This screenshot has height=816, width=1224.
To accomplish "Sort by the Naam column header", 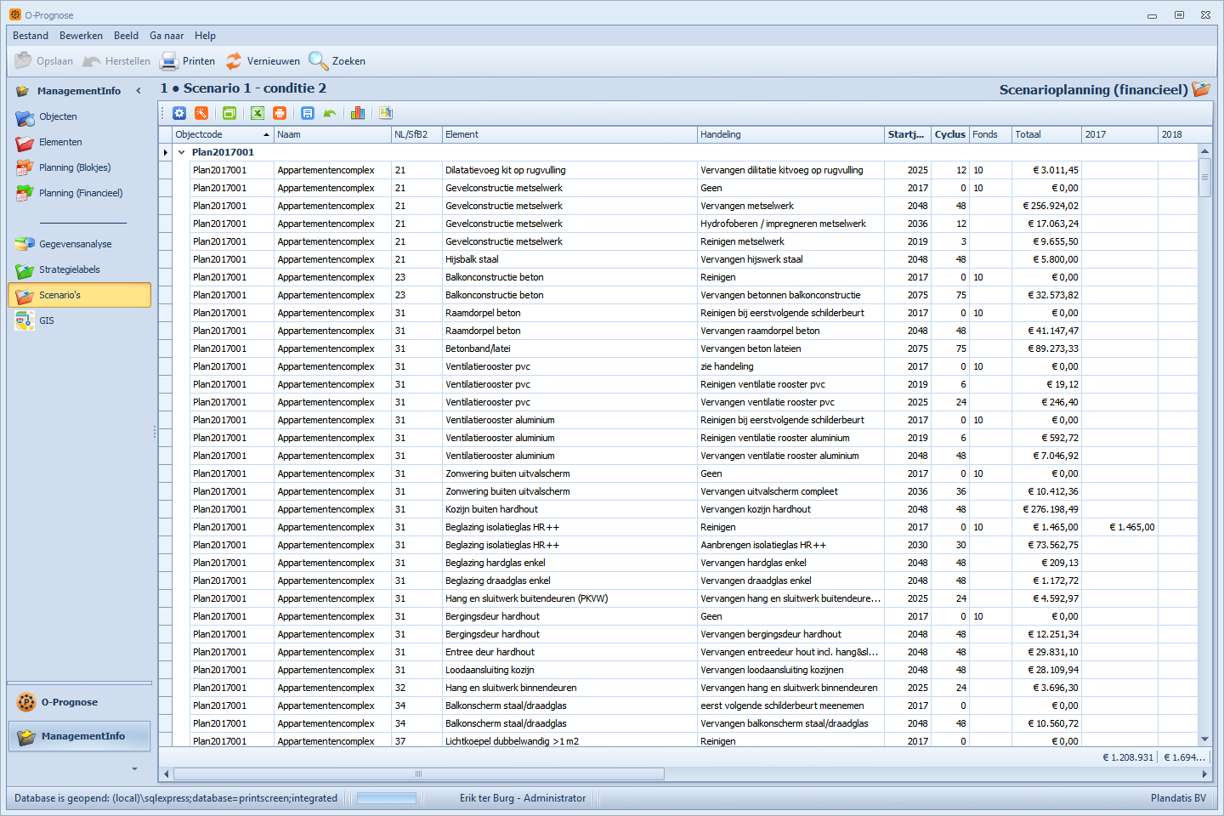I will (332, 134).
